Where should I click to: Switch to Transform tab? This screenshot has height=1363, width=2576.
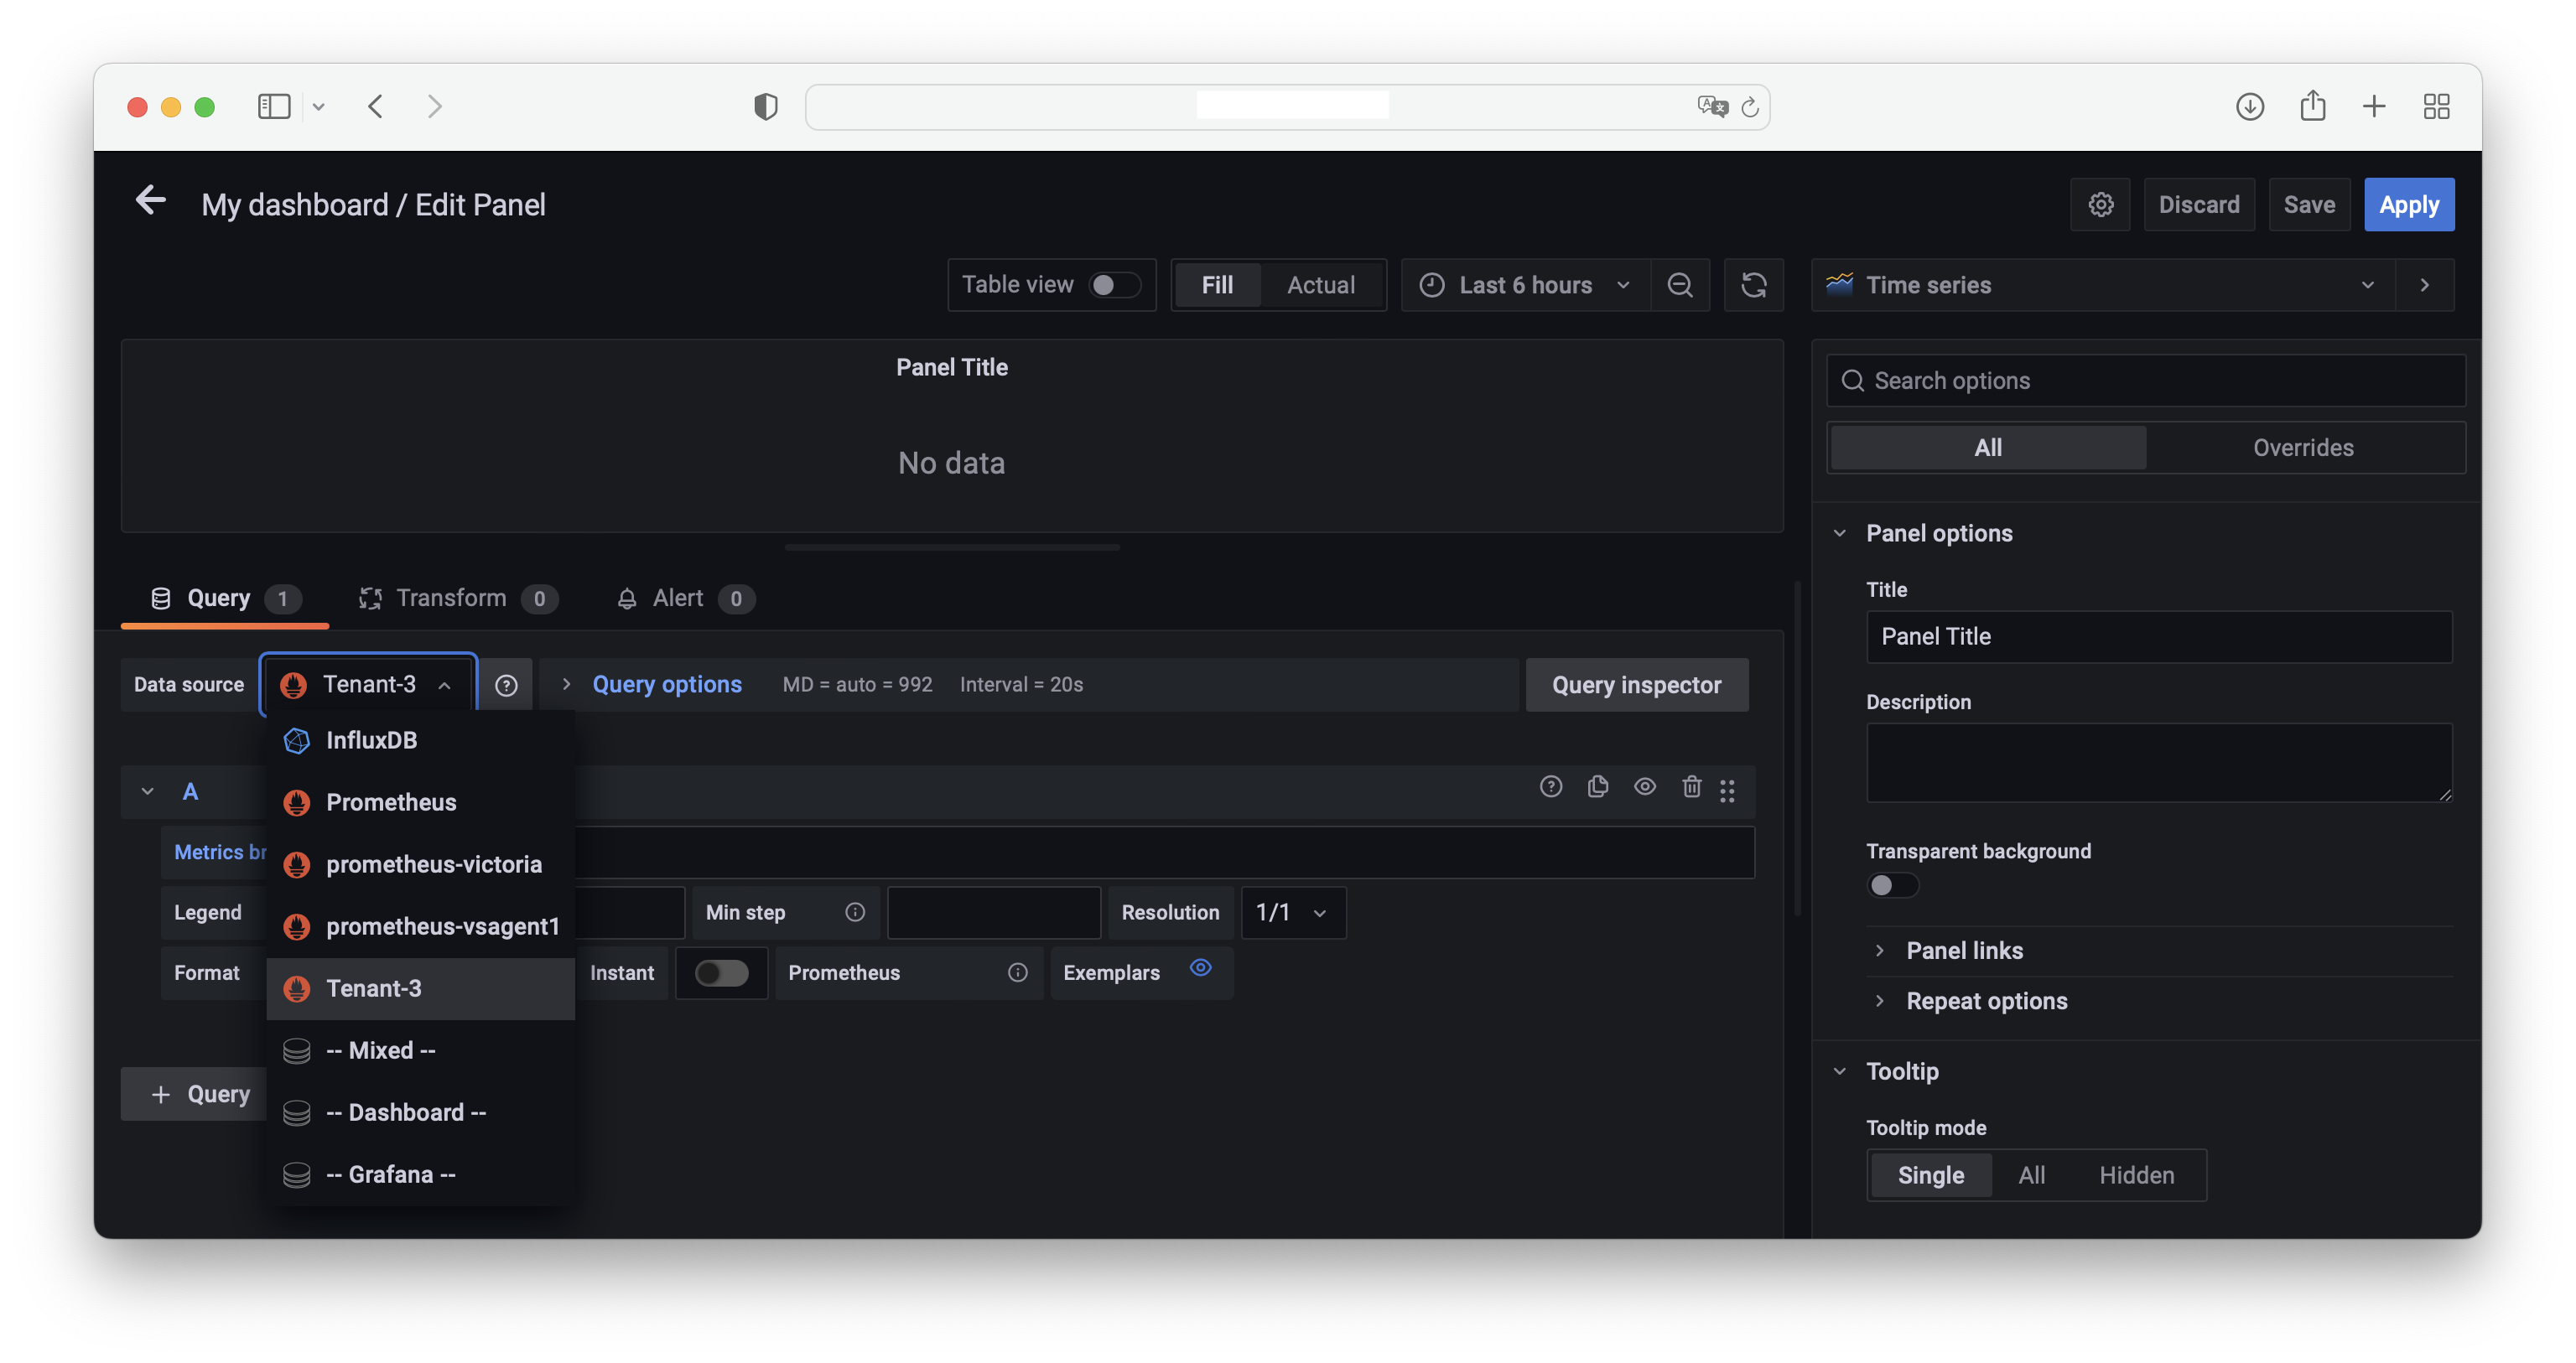click(458, 598)
